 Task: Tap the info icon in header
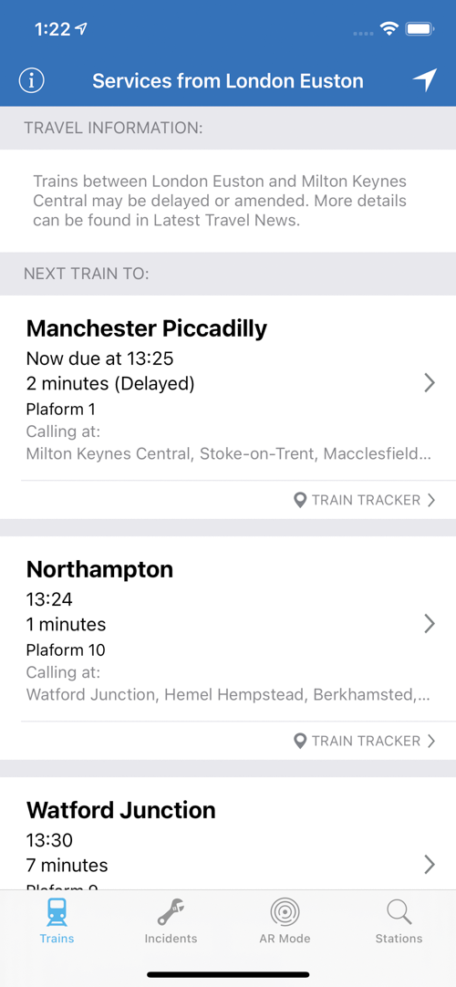point(31,80)
